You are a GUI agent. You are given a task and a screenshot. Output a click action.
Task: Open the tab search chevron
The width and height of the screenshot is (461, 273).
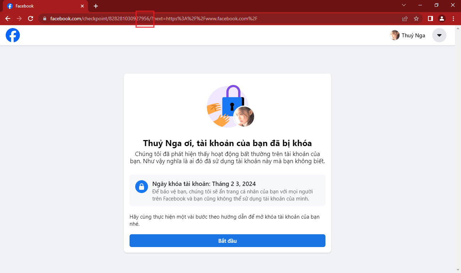(404, 5)
